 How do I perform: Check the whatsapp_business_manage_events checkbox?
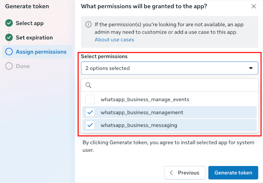coord(90,99)
